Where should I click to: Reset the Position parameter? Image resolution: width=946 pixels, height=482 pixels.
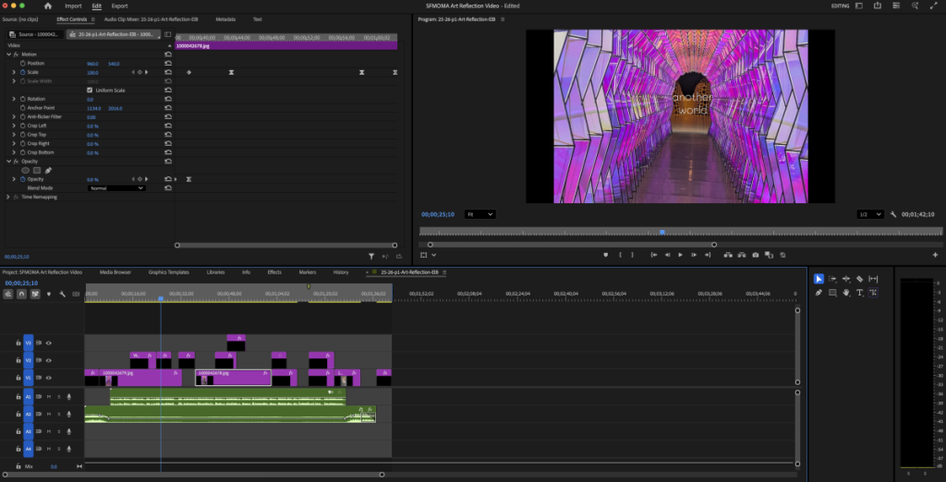pos(168,64)
